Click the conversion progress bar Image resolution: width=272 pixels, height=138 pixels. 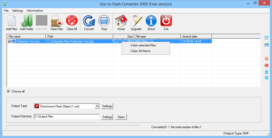(74, 127)
